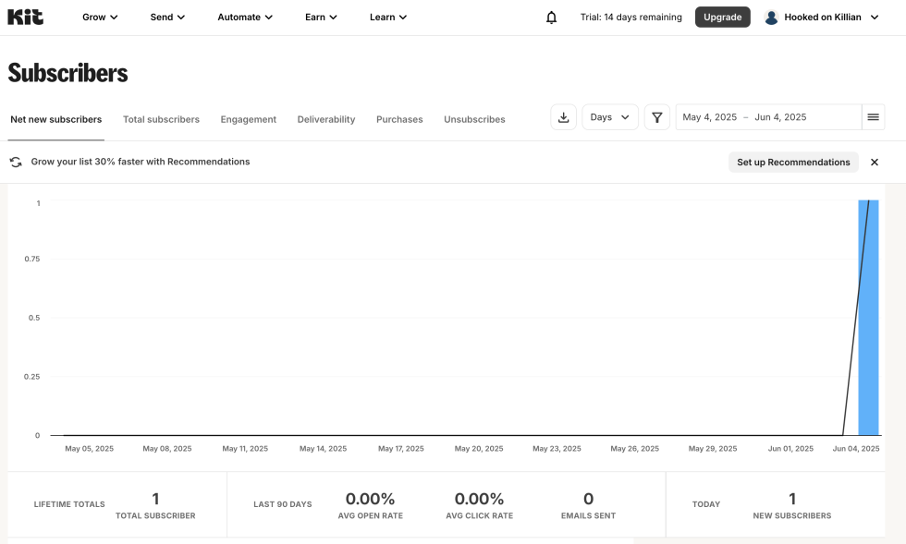Click the Kit logo
The height and width of the screenshot is (544, 906).
point(26,17)
